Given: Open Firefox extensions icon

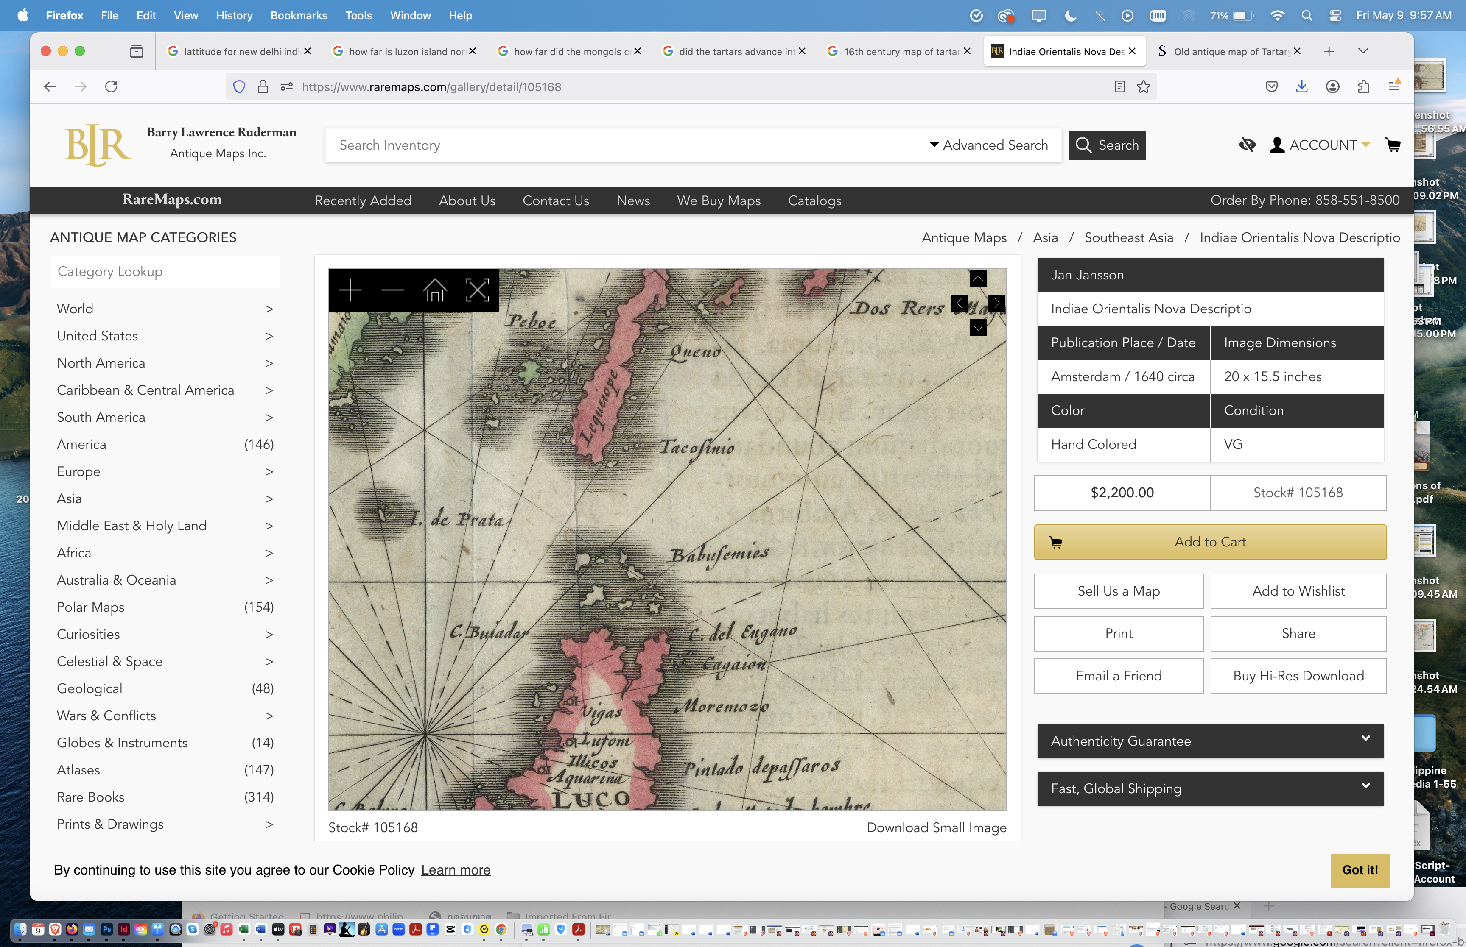Looking at the screenshot, I should [1363, 87].
